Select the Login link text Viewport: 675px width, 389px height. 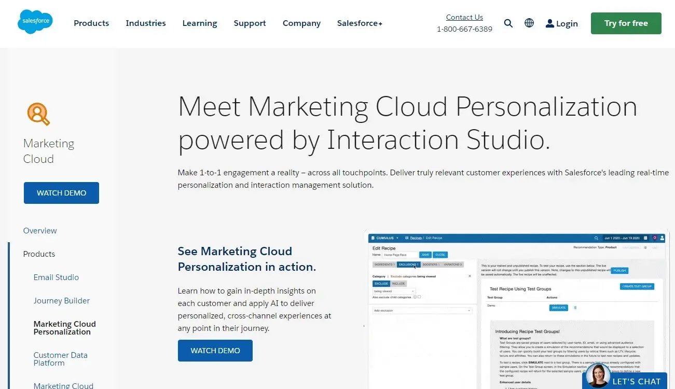point(567,23)
